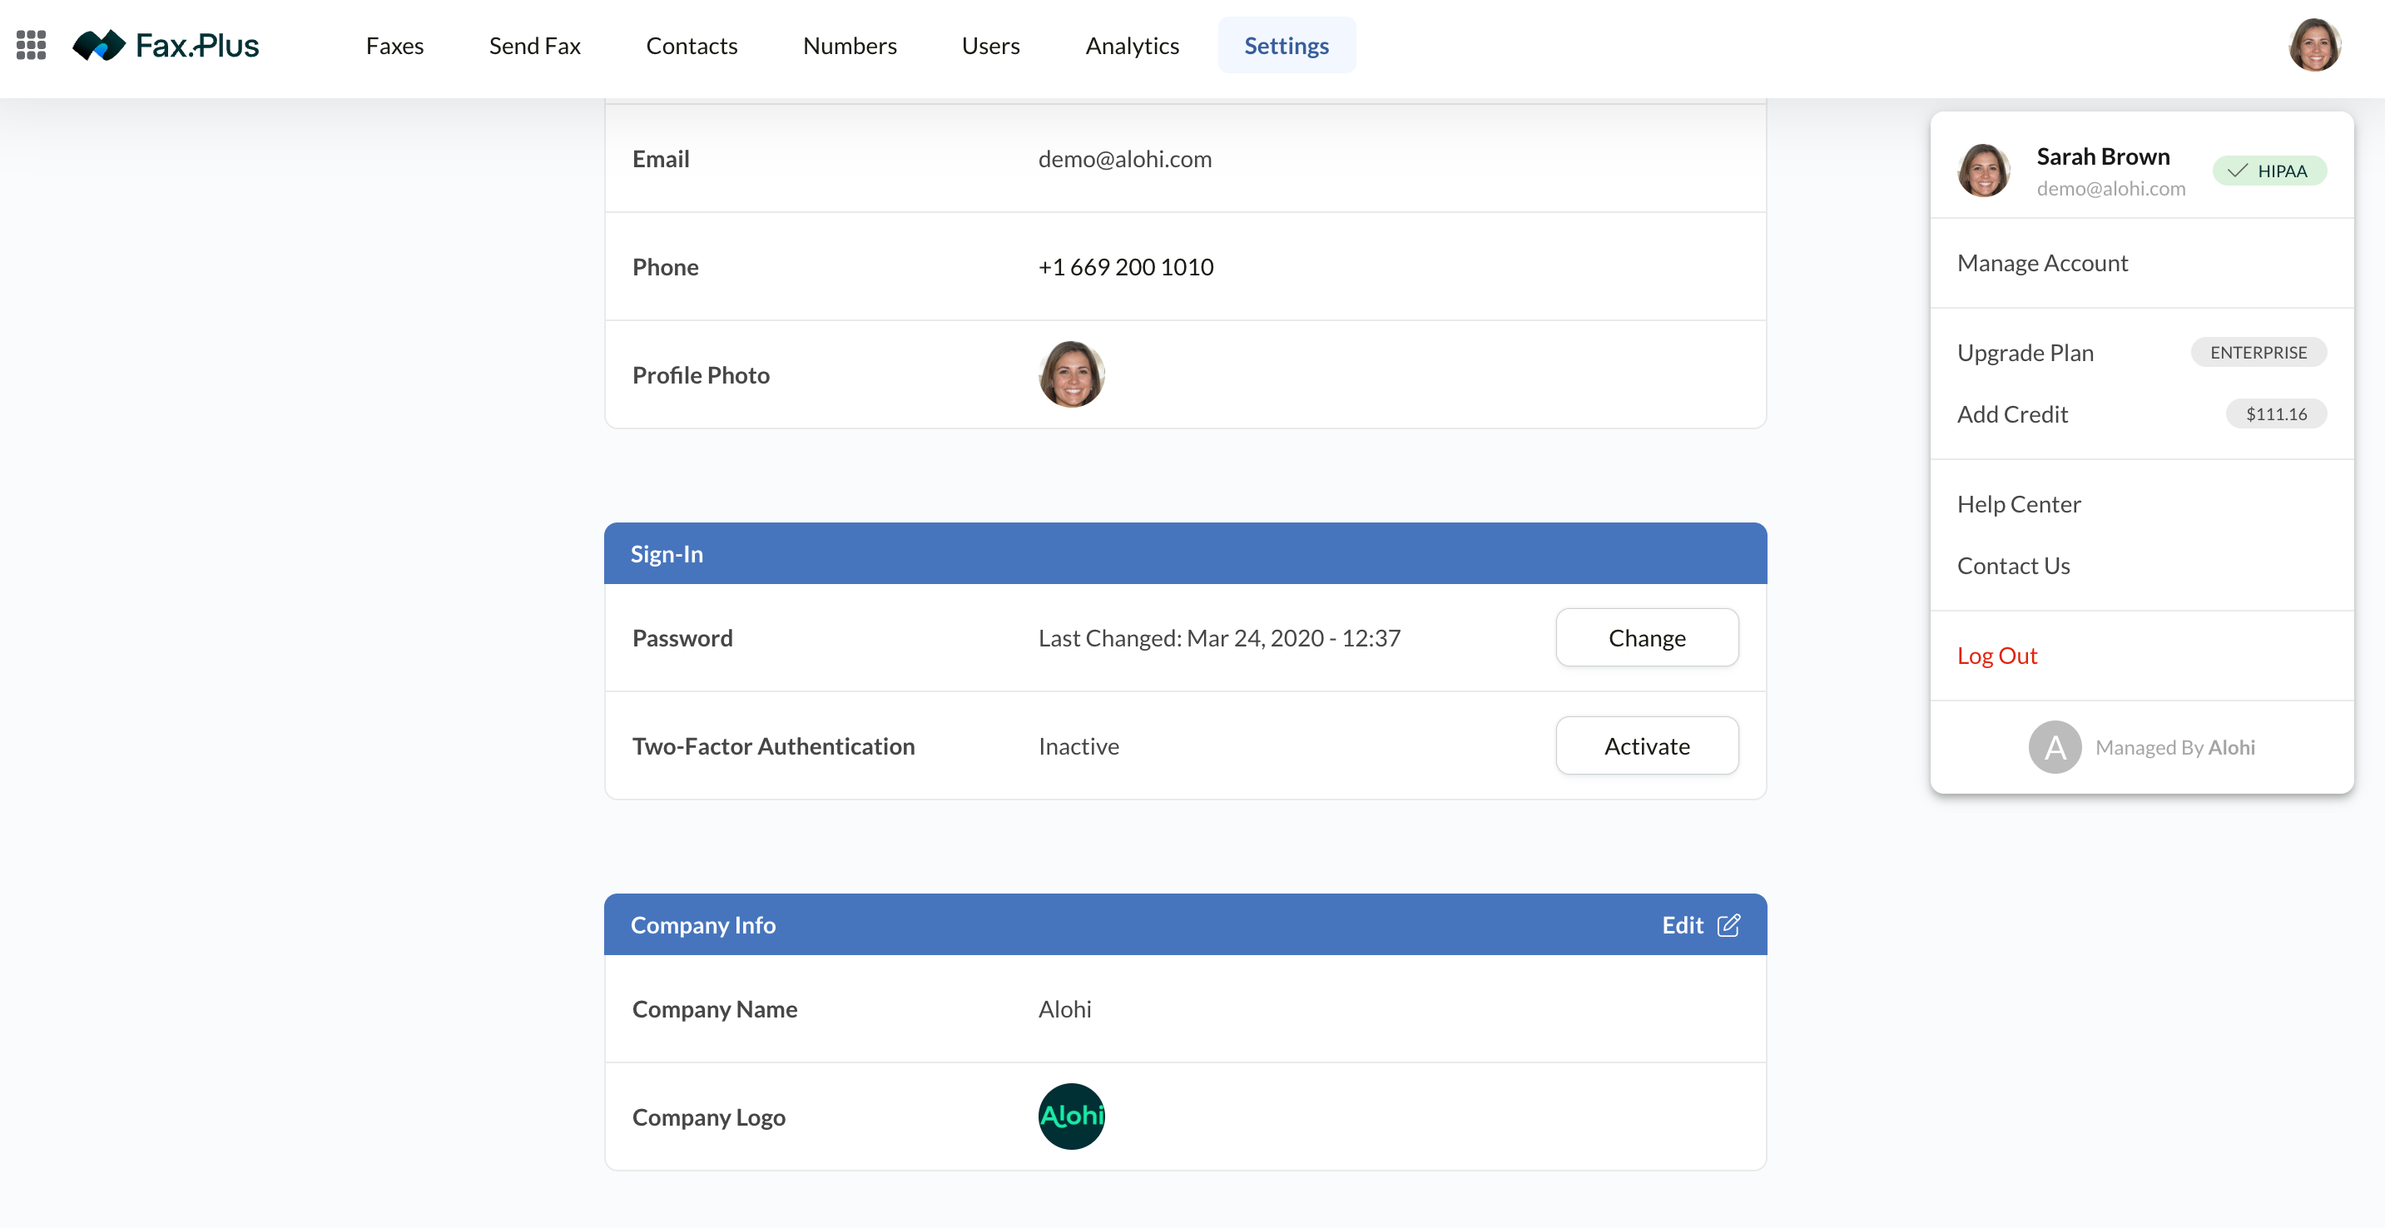Click the HIPAA compliance badge
This screenshot has width=2385, height=1228.
point(2268,171)
